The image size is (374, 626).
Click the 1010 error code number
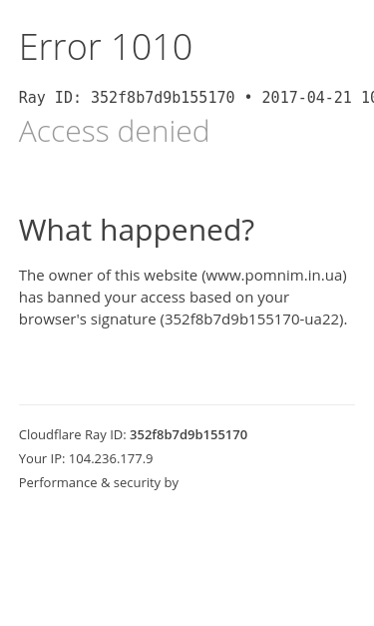click(152, 47)
